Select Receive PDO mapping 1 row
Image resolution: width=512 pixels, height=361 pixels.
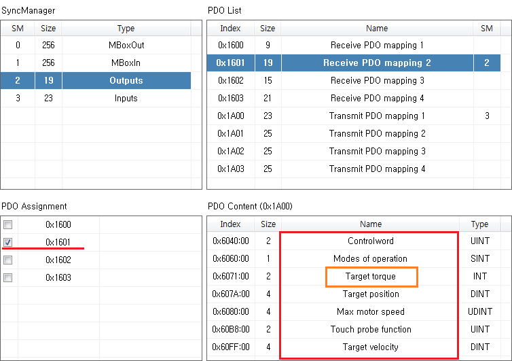pos(377,46)
